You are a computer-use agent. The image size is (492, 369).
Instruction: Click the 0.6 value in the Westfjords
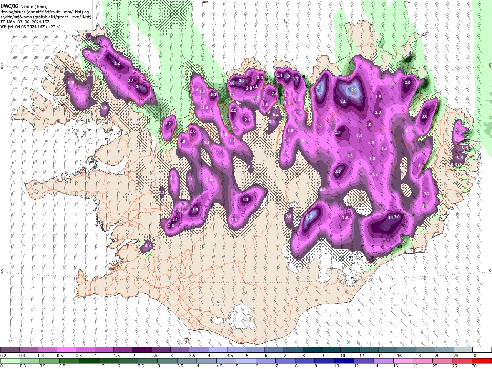71,83
